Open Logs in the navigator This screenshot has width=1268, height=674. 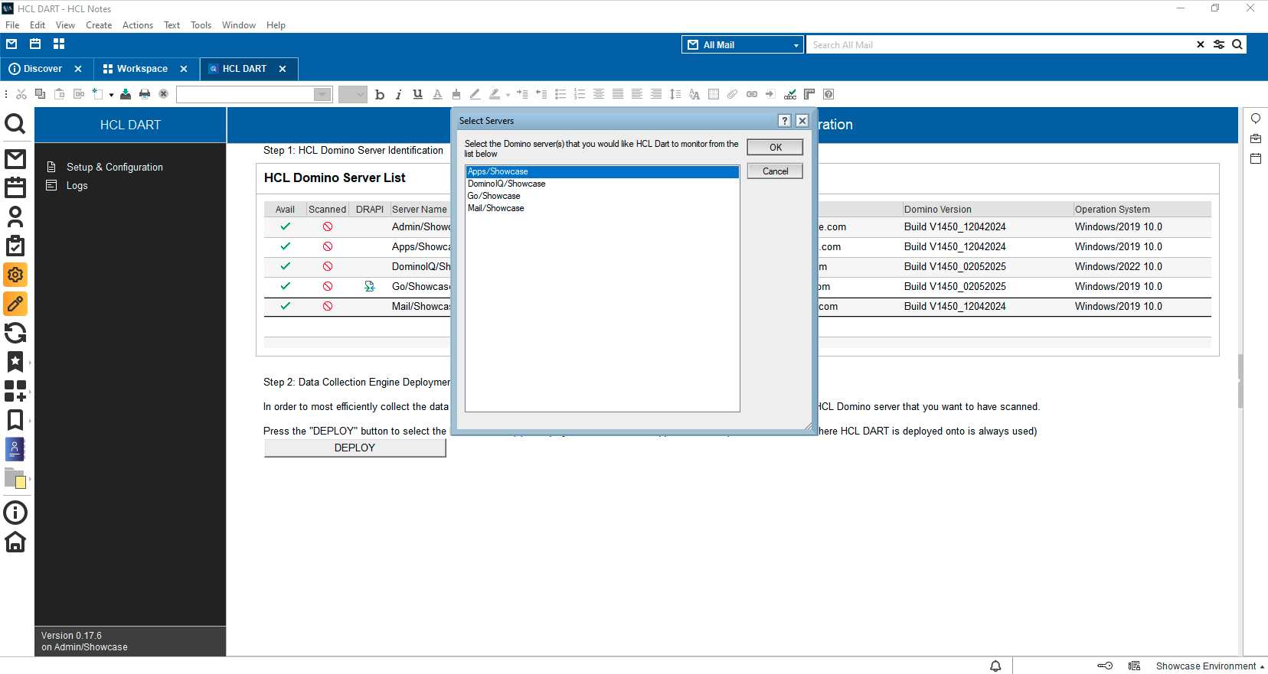pos(77,185)
